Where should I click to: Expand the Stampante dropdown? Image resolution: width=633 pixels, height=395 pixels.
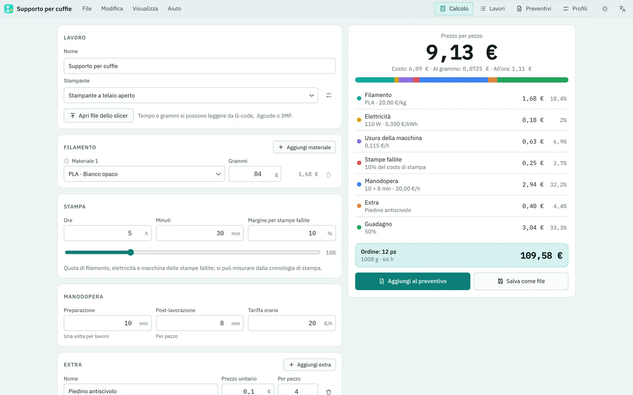click(x=191, y=95)
